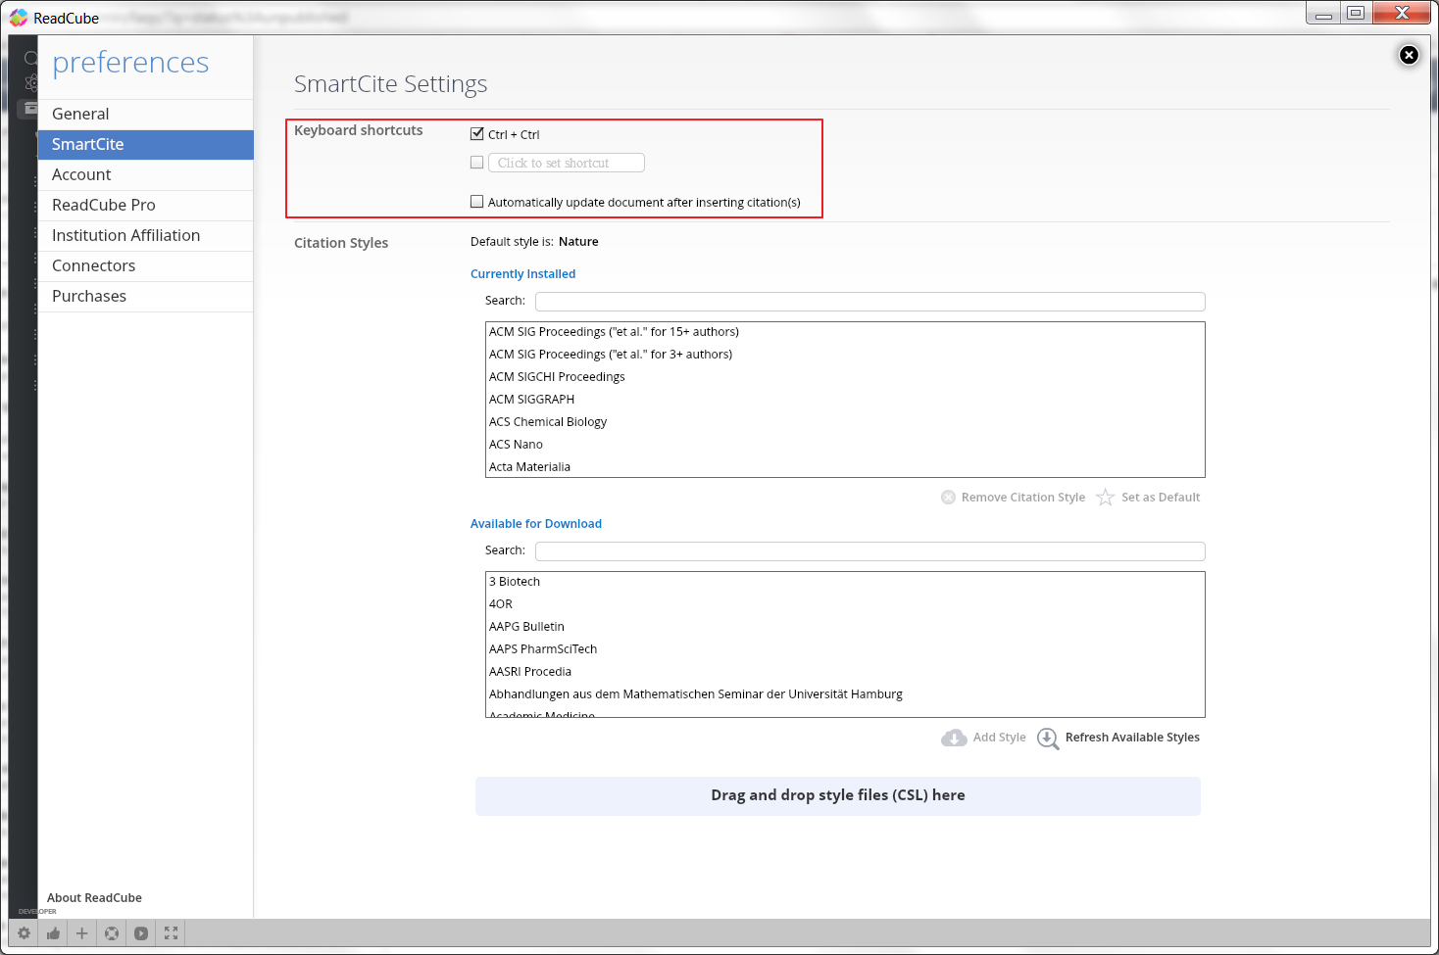Click Remove Citation Style button
1439x955 pixels.
point(1013,498)
